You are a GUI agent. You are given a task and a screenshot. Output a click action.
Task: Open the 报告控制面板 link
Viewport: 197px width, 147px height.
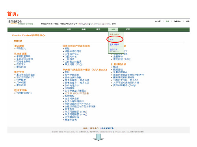pos(72,75)
